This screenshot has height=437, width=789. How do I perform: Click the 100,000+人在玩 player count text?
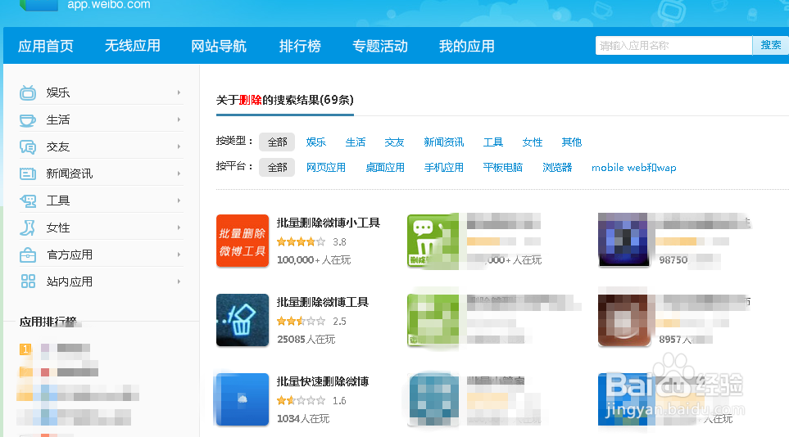314,260
